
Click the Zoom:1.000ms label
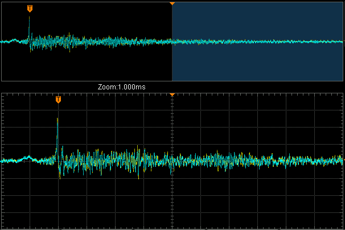click(x=122, y=87)
